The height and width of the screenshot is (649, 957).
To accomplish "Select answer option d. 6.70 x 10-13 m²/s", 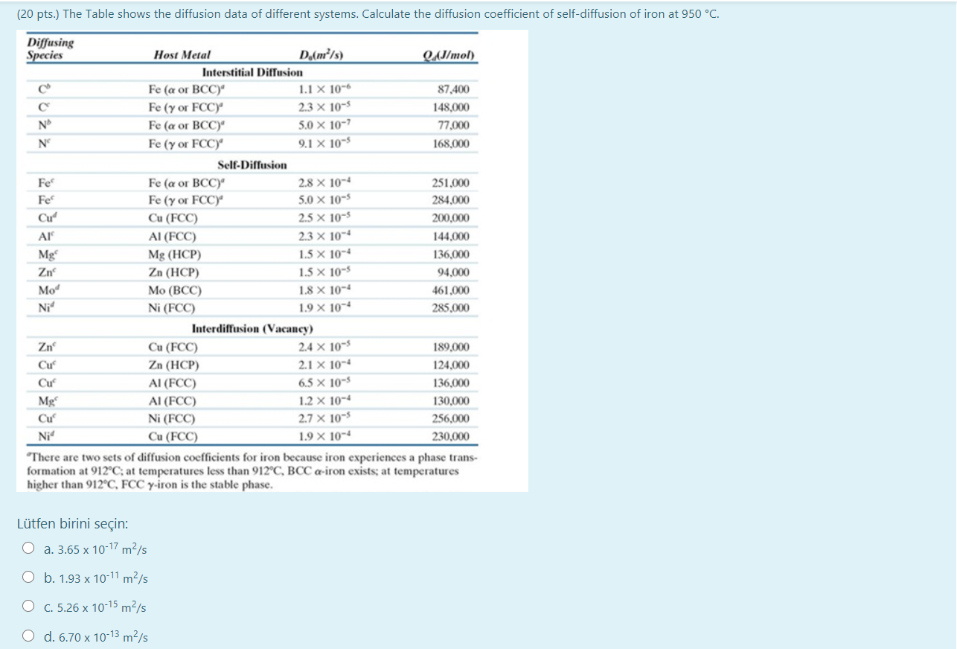I will pos(28,636).
